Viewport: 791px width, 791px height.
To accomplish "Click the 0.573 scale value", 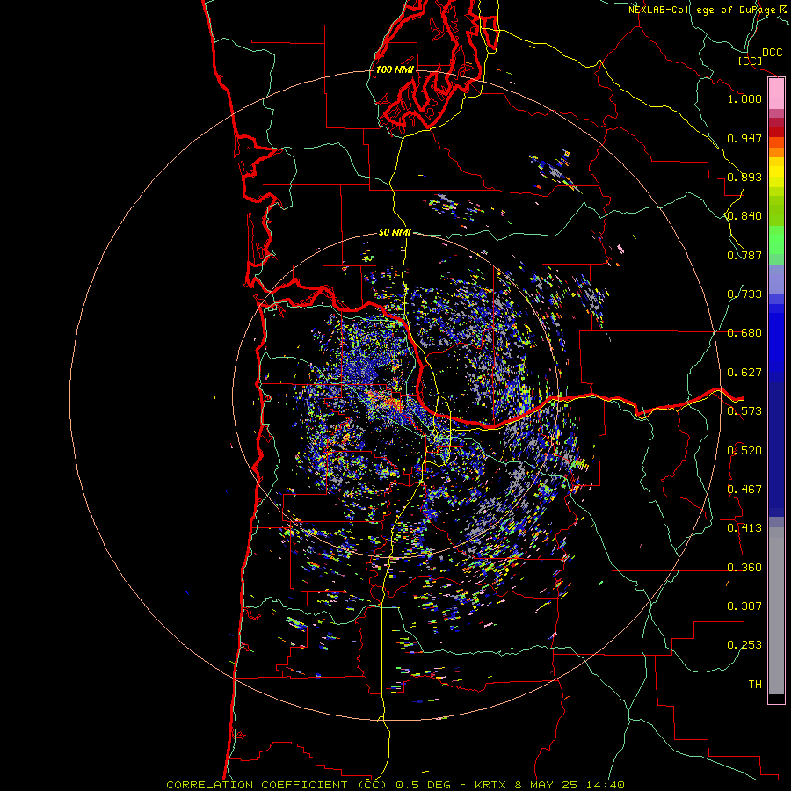I will [744, 411].
